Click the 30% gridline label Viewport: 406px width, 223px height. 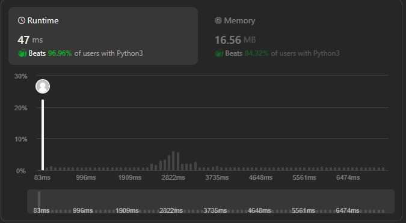tap(20, 76)
